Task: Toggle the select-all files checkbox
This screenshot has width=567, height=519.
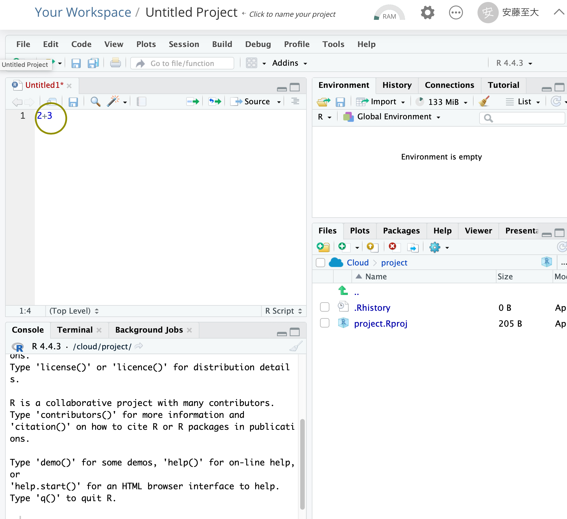Action: [x=320, y=263]
